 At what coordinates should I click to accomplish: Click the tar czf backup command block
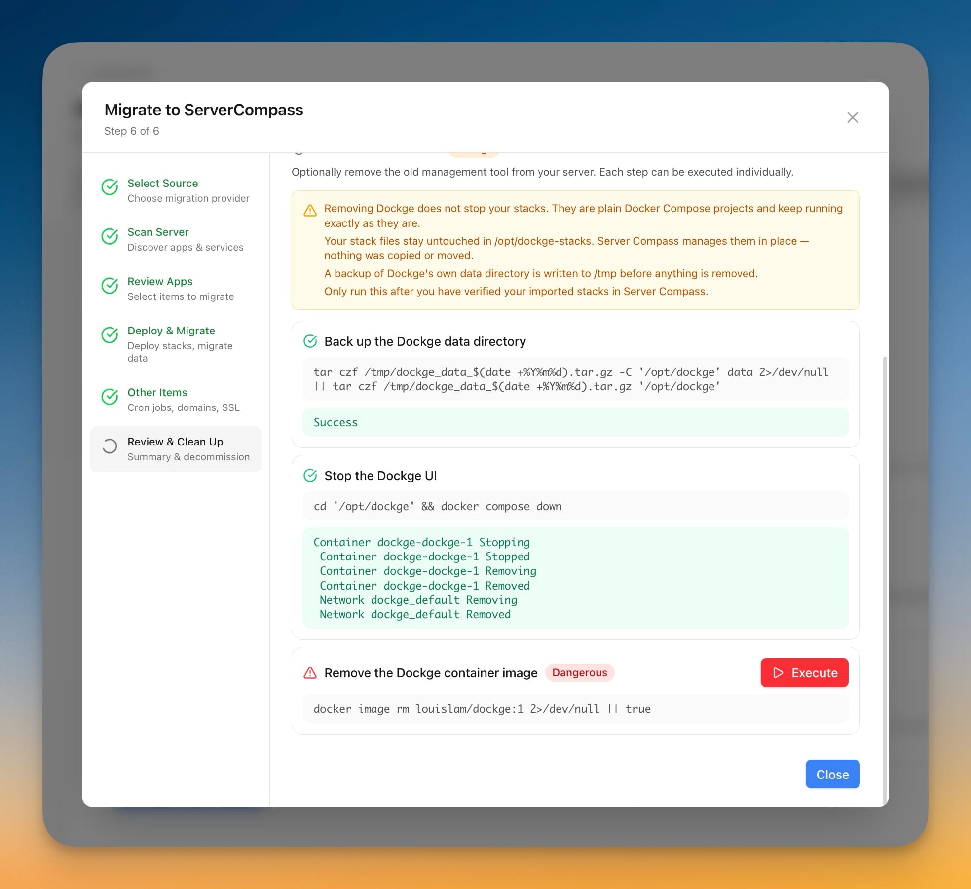(x=575, y=379)
